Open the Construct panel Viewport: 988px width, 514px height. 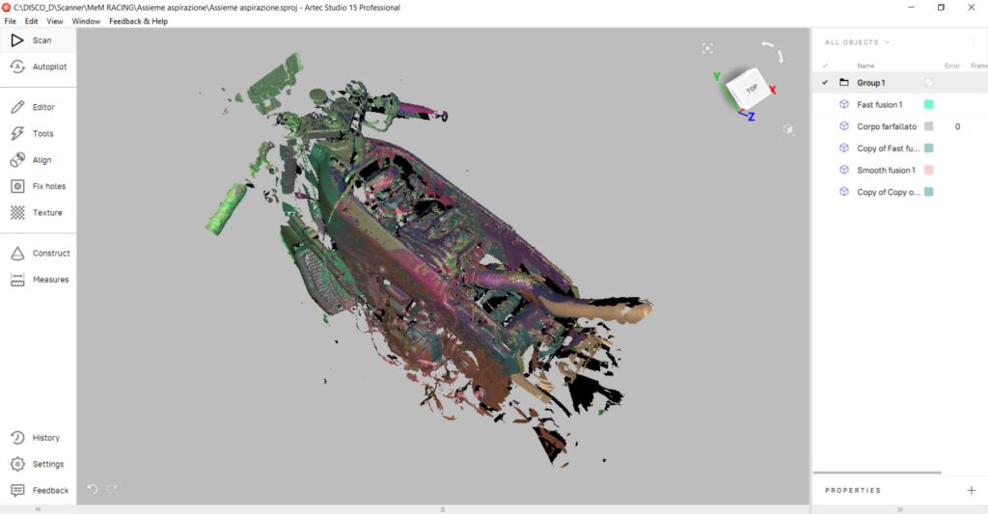(38, 254)
